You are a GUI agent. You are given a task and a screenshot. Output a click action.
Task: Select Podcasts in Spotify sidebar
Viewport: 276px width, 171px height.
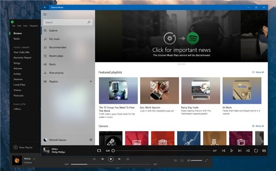coord(18,95)
